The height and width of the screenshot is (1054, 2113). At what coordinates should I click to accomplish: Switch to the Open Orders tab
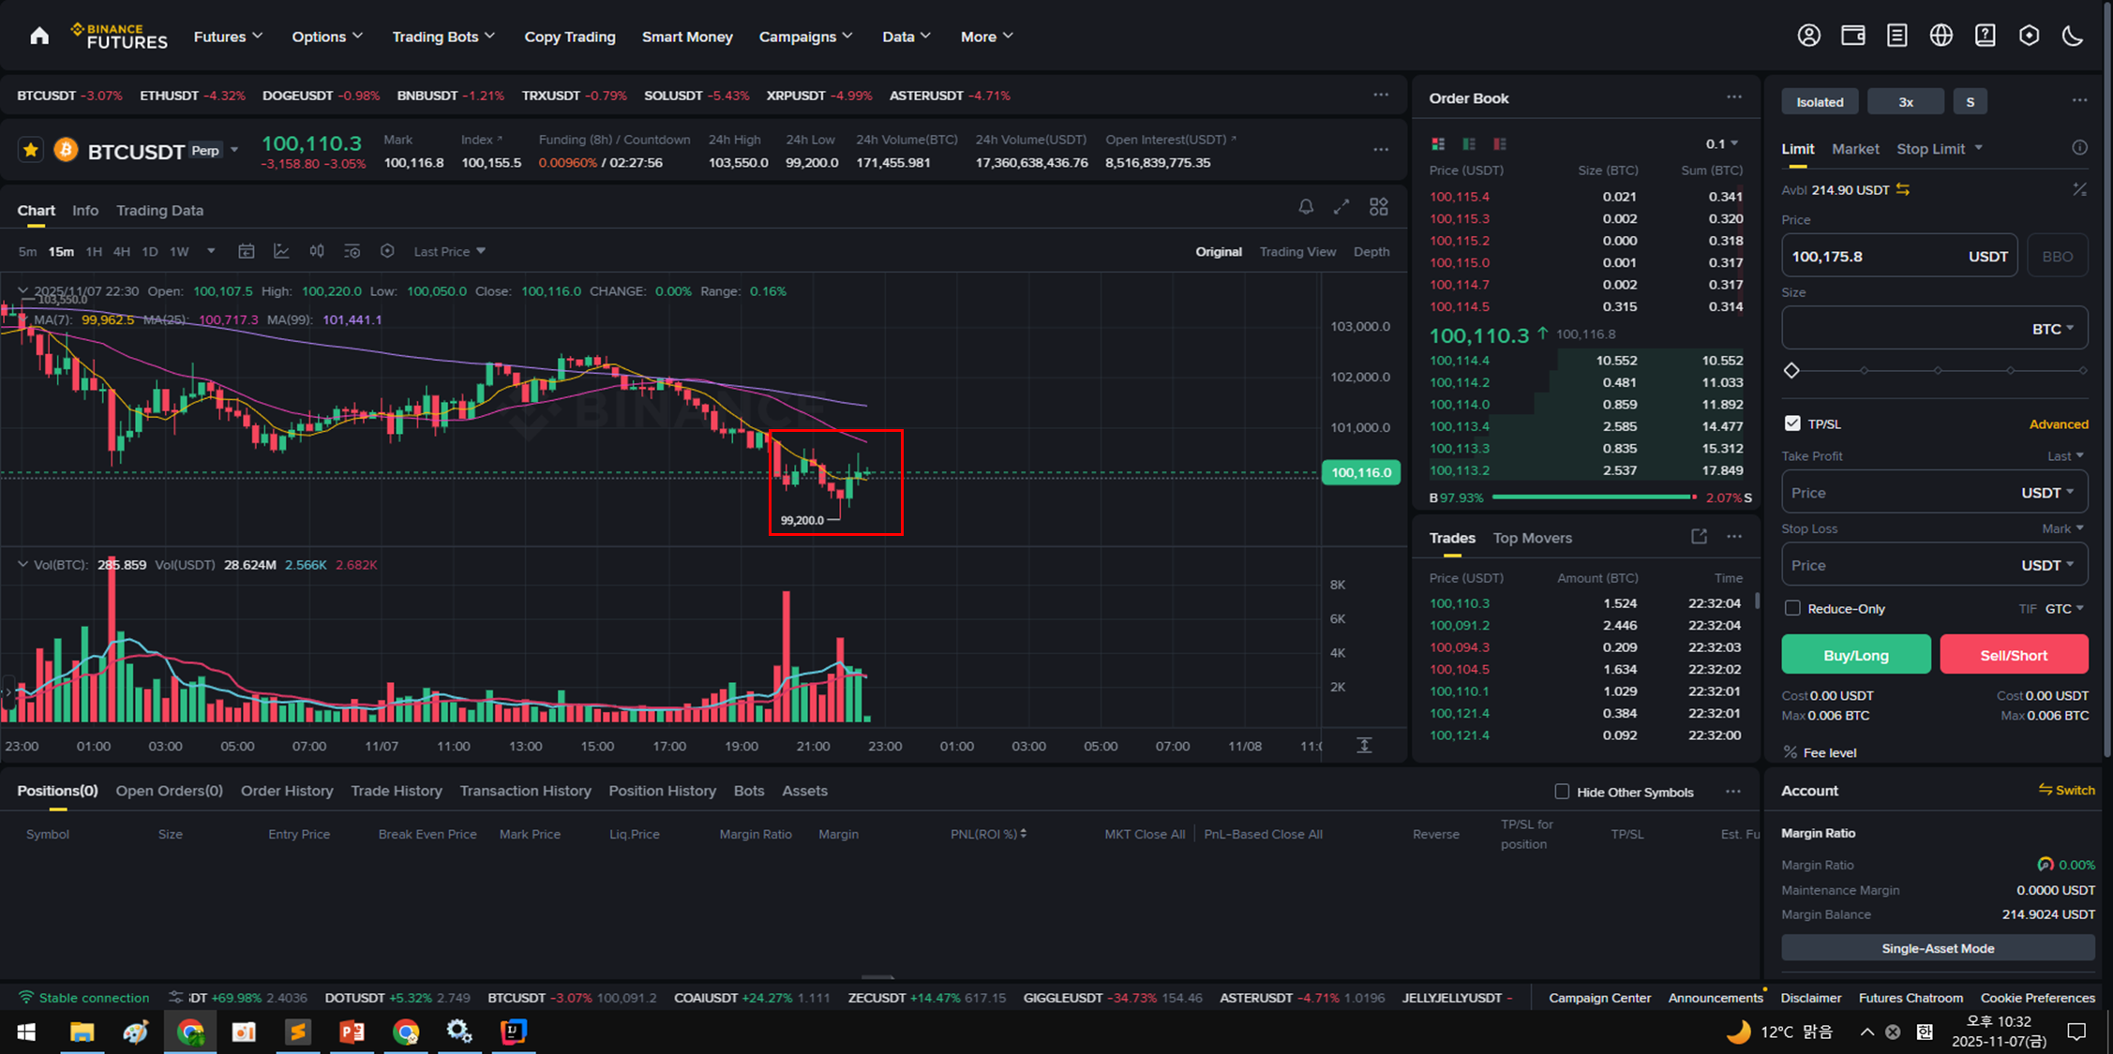point(169,791)
